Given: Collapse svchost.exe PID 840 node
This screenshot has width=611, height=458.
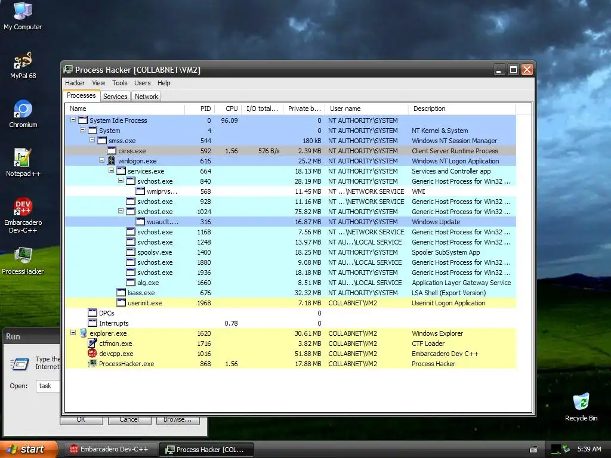Looking at the screenshot, I should click(121, 181).
